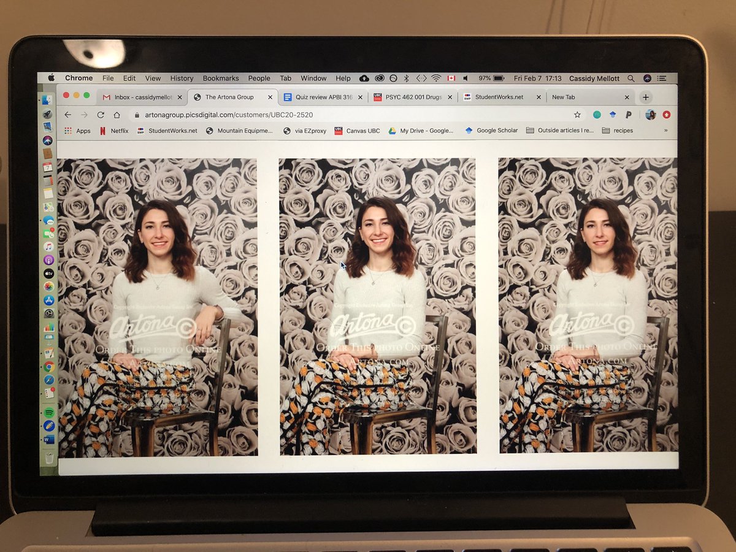Open the Canvas UBC bookmark

point(358,131)
